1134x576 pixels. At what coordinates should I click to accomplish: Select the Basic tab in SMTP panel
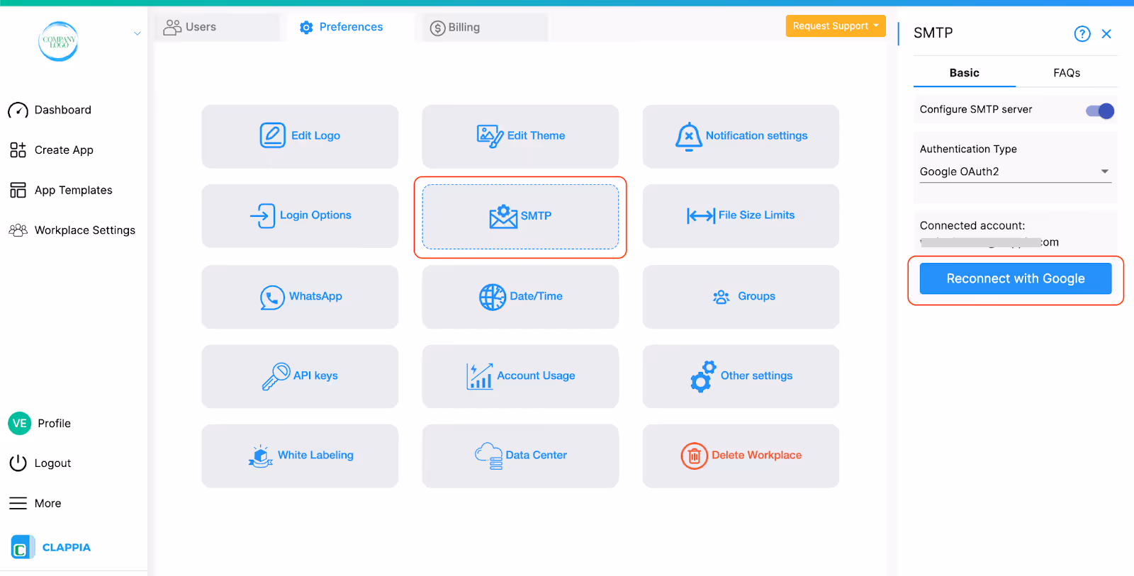965,72
